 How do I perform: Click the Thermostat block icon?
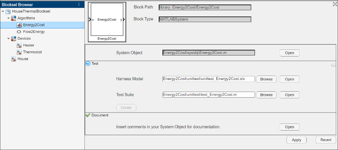[19, 52]
